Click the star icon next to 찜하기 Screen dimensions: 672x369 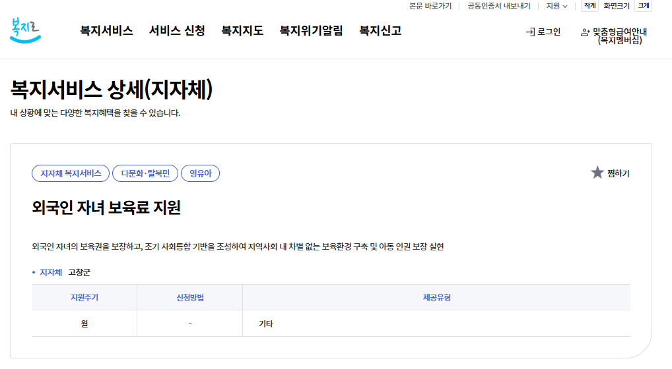[x=597, y=173]
